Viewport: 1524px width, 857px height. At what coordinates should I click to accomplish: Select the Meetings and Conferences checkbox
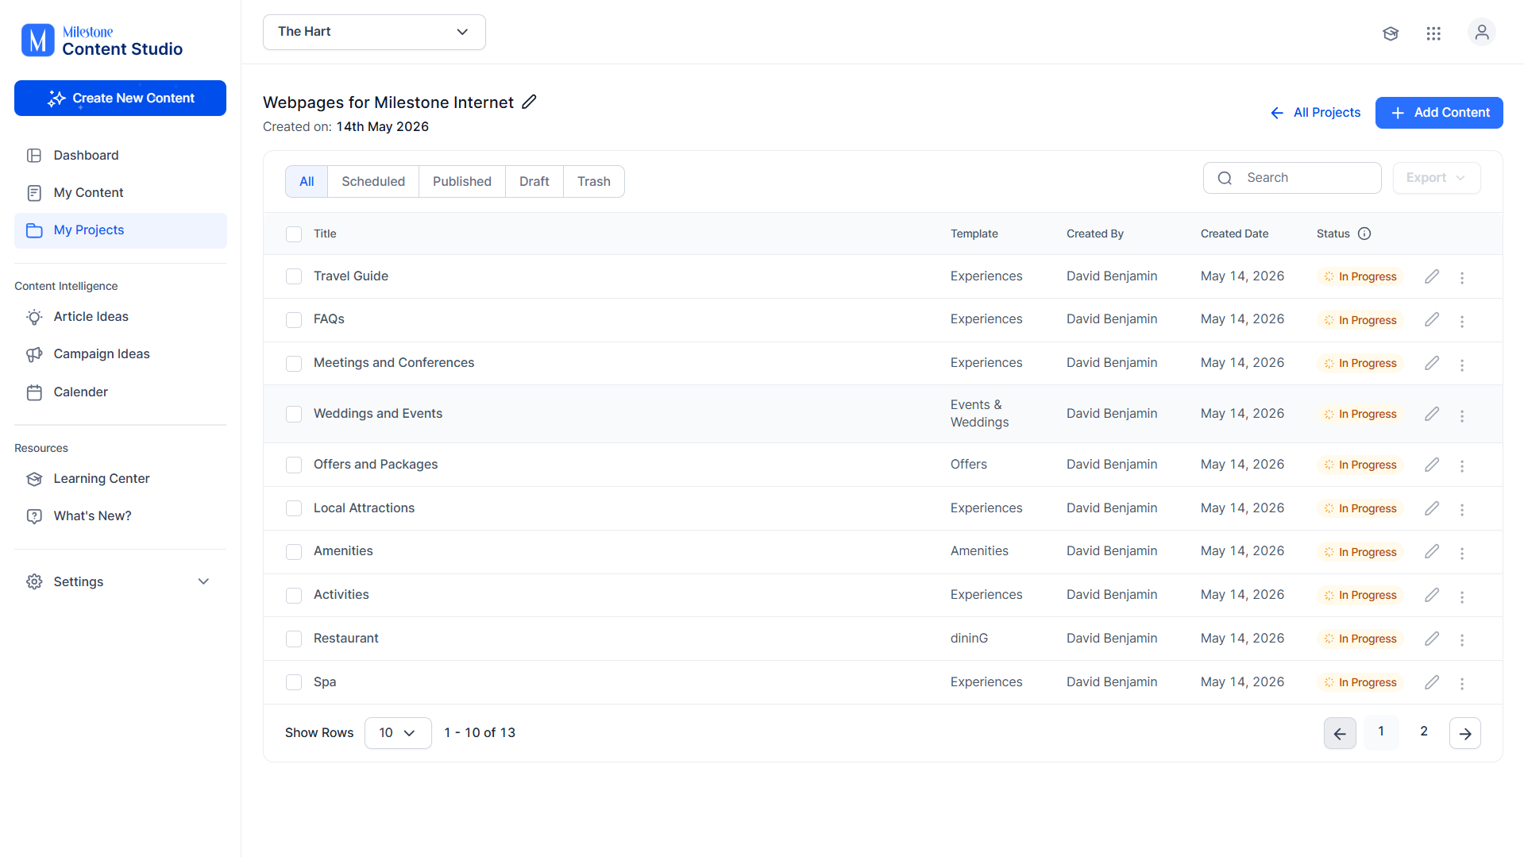click(x=294, y=363)
